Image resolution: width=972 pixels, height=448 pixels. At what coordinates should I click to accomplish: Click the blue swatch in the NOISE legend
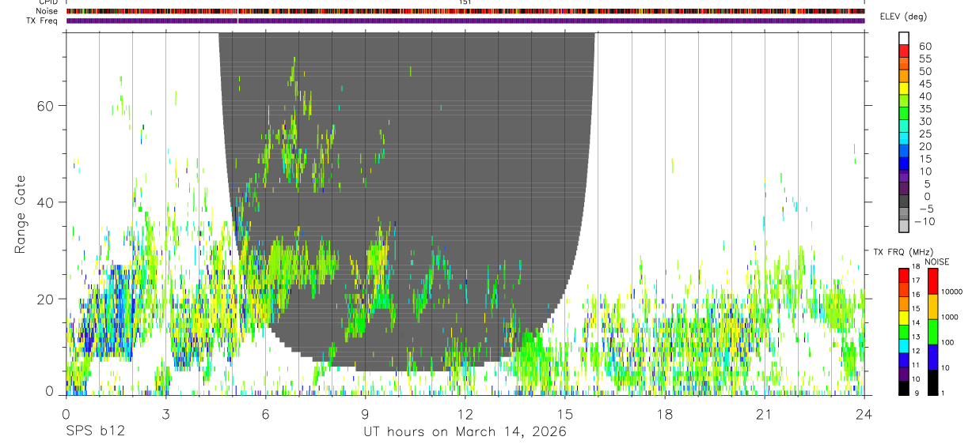(933, 357)
